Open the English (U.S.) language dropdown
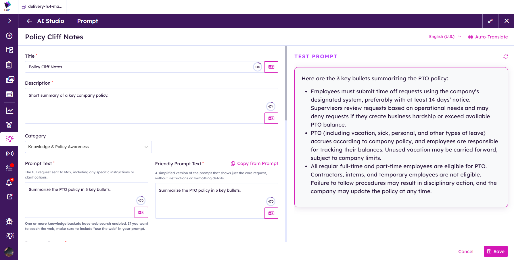Viewport: 514px width, 260px height. 445,36
